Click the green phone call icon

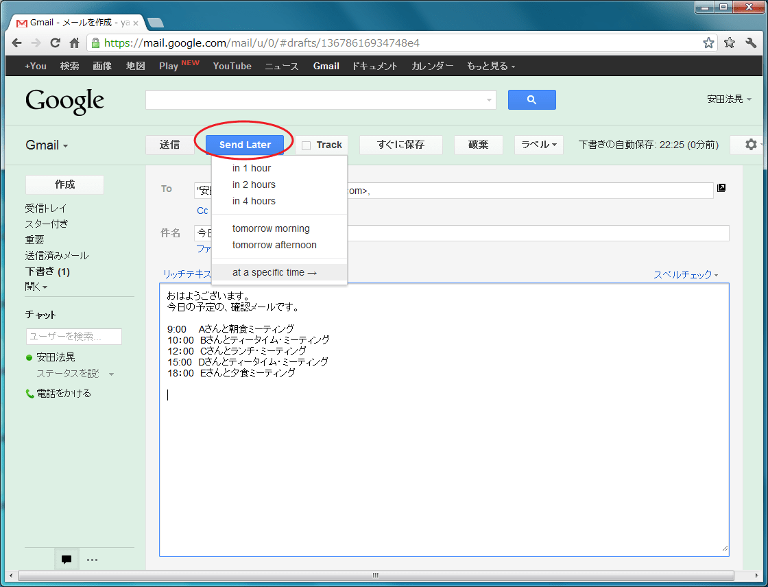coord(29,394)
